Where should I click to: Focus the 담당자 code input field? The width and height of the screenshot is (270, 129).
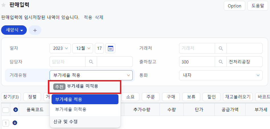(x=67, y=62)
